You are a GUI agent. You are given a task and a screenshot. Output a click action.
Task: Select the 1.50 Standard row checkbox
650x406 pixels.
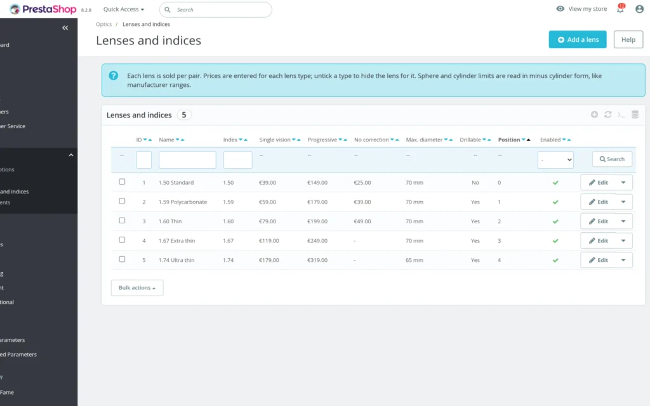pyautogui.click(x=122, y=181)
